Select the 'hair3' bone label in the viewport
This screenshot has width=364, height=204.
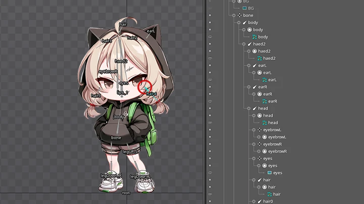[107, 41]
